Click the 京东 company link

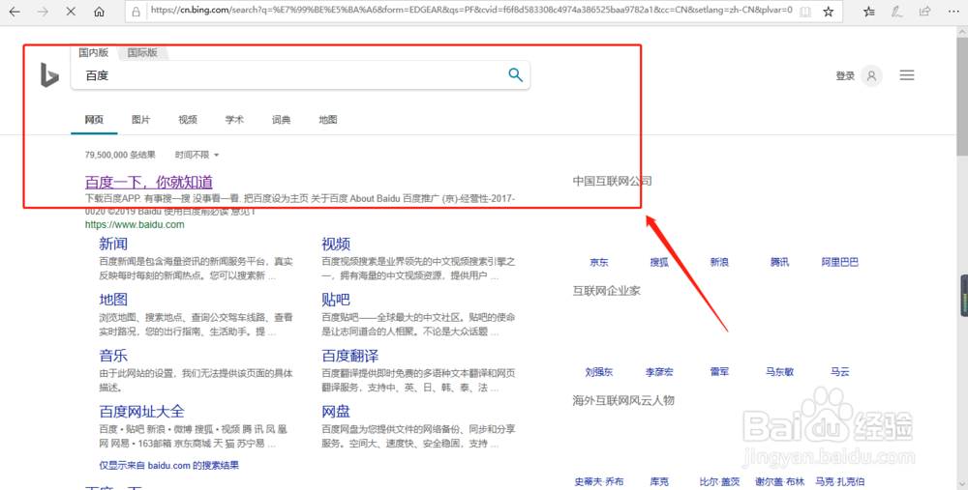[x=599, y=262]
